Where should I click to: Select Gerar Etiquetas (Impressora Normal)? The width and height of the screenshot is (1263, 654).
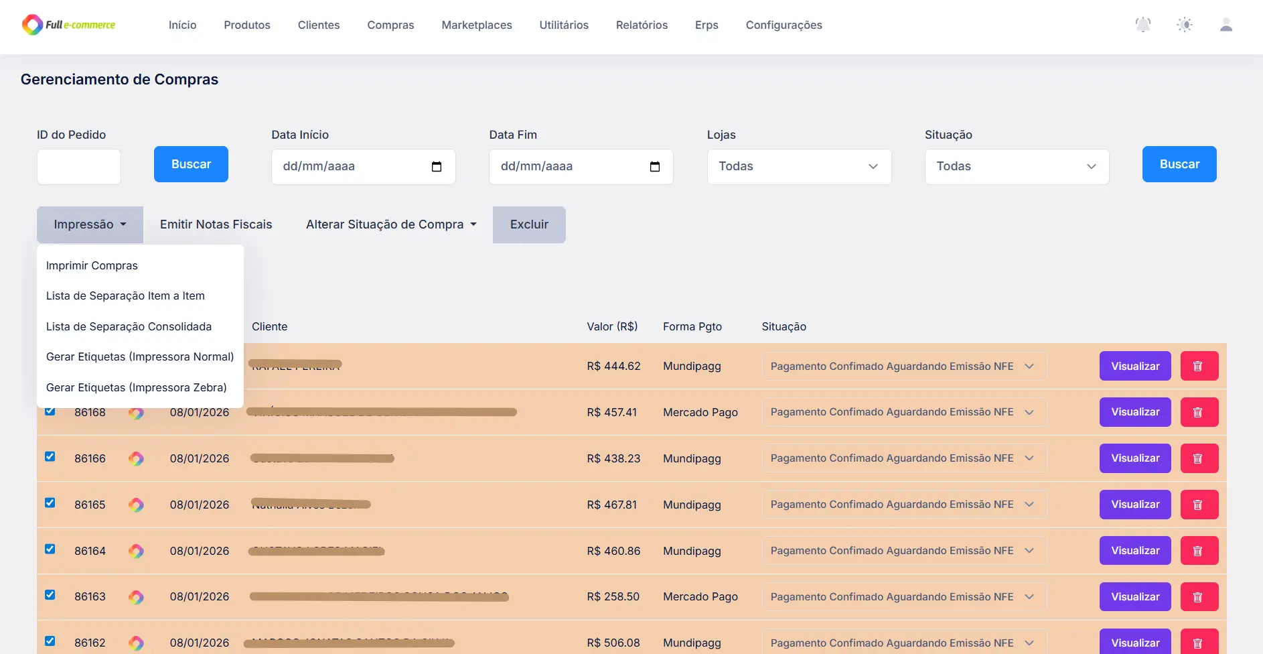[140, 356]
